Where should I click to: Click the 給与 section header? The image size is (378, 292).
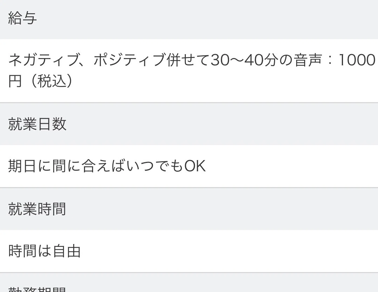coord(22,19)
